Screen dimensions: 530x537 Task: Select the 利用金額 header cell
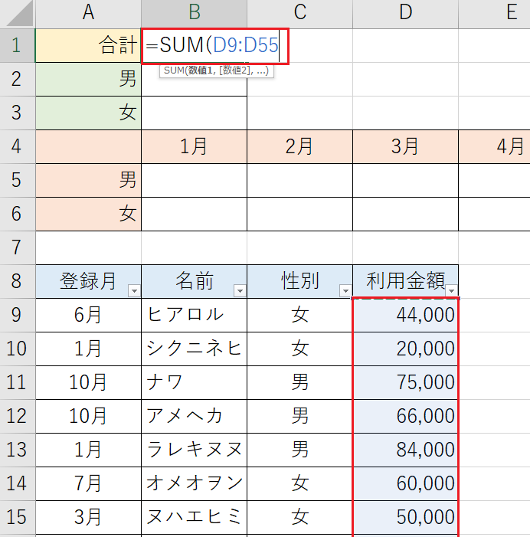click(406, 281)
